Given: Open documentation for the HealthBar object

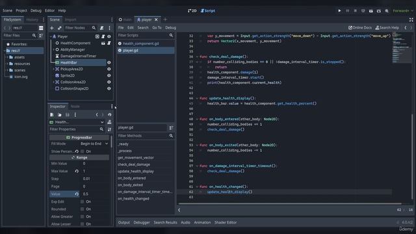Looking at the screenshot, I should (109, 122).
